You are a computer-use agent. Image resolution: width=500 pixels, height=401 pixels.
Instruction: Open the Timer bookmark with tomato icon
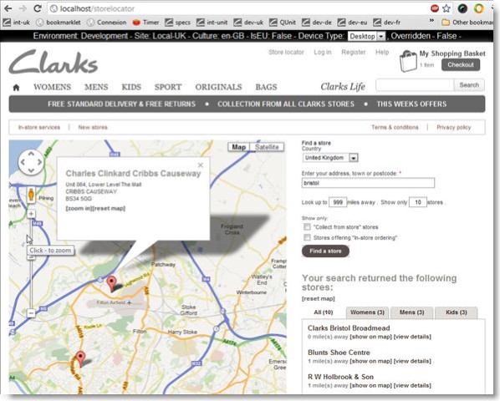point(145,23)
